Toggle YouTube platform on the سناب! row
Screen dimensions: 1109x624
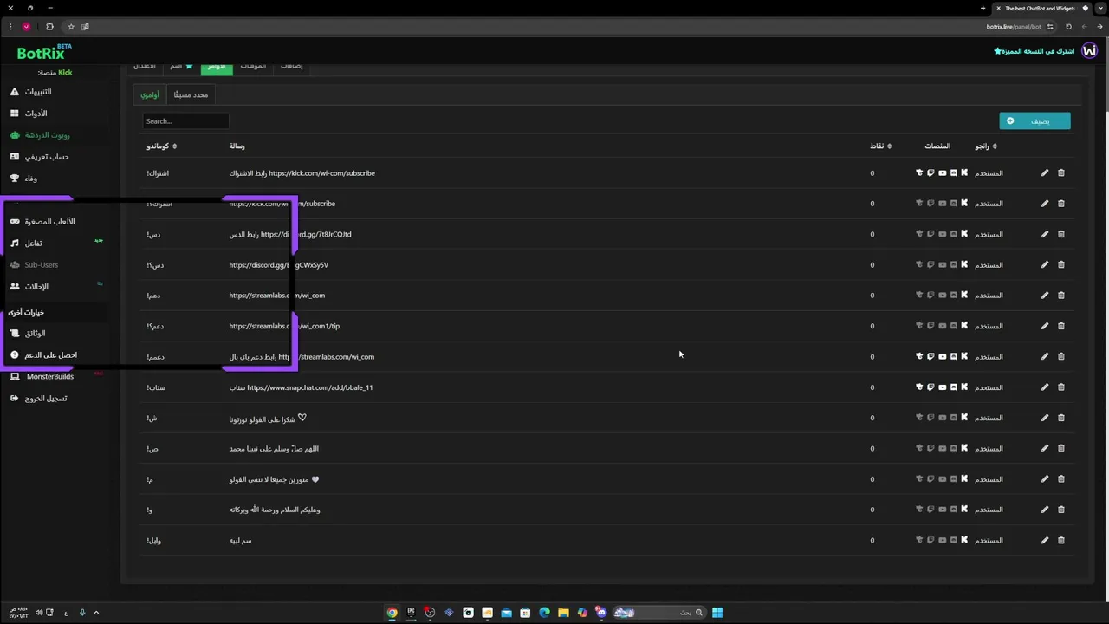942,387
